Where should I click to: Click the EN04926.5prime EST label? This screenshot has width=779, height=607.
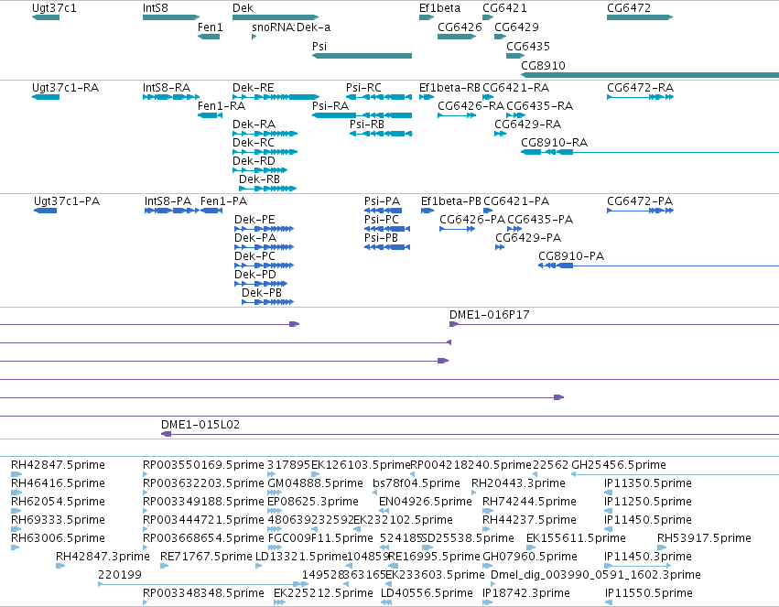(x=426, y=503)
